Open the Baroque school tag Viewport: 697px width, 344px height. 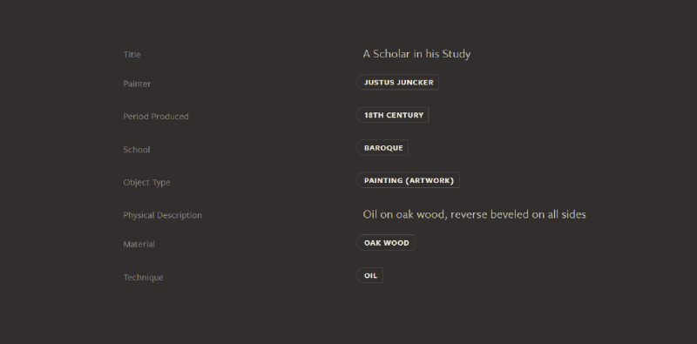click(x=382, y=147)
